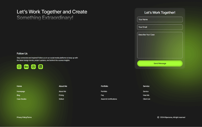This screenshot has height=127, width=202.
Task: Open the LinkedIn social icon
Action: (x=41, y=67)
